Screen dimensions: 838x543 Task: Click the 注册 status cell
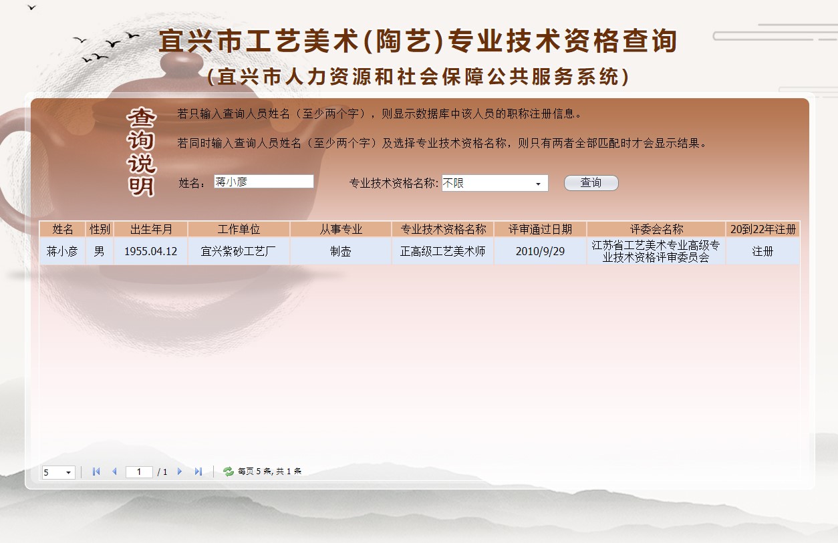tap(762, 251)
